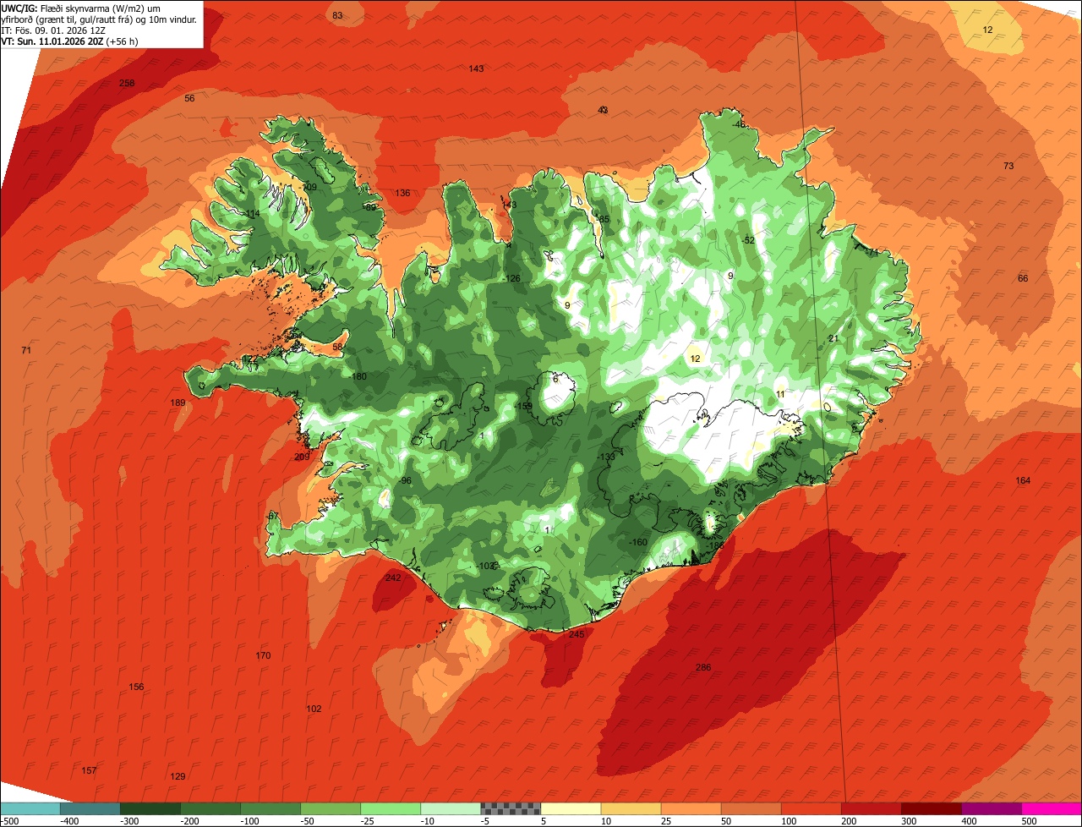Select the map value 73
1082x827 pixels.
tap(1008, 166)
